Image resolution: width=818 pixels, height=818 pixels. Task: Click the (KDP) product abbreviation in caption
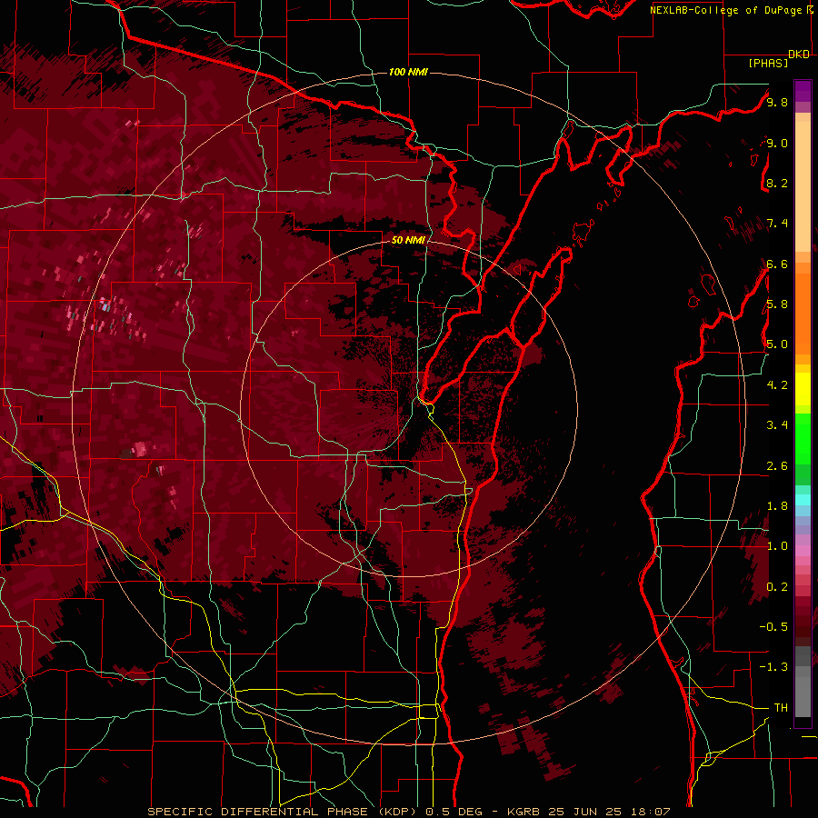pos(397,812)
